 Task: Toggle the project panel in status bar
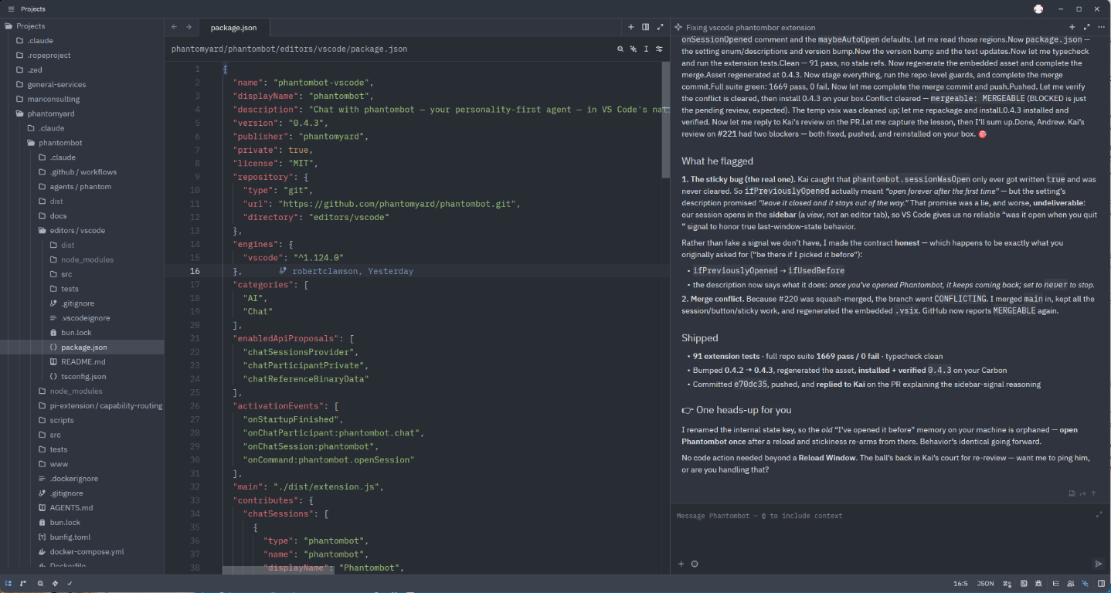coord(8,584)
